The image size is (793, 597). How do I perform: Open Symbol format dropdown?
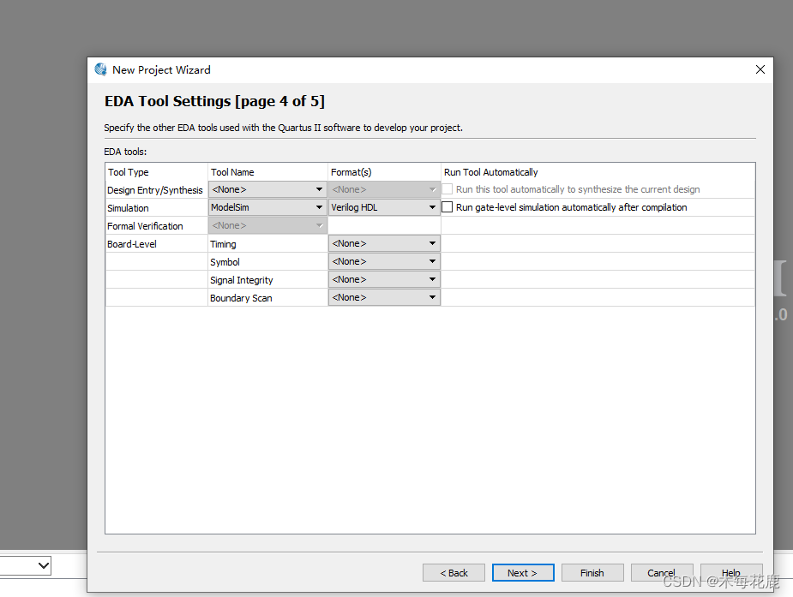click(x=384, y=261)
